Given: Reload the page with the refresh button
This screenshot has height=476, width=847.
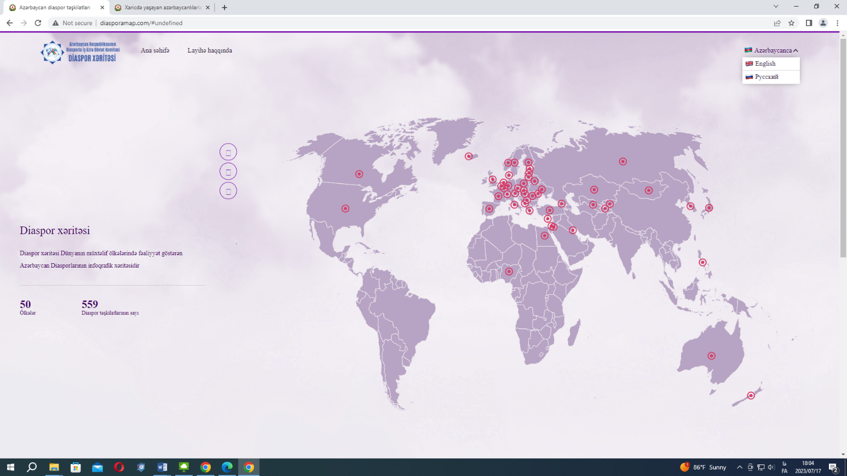Looking at the screenshot, I should point(38,23).
